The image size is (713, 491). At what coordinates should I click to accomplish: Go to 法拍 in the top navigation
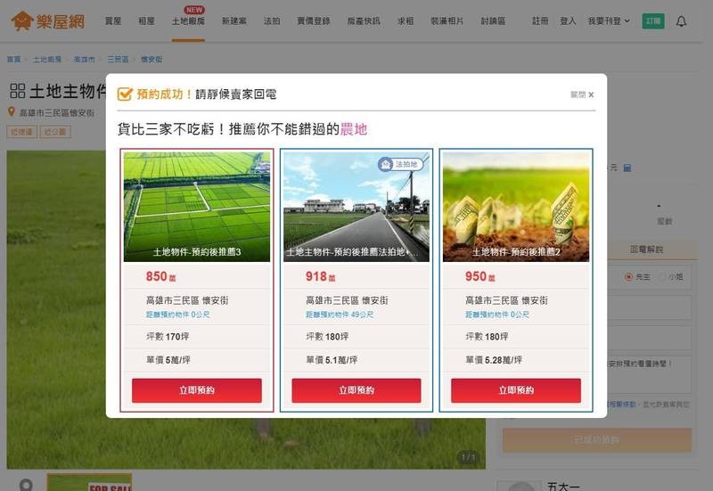[274, 20]
